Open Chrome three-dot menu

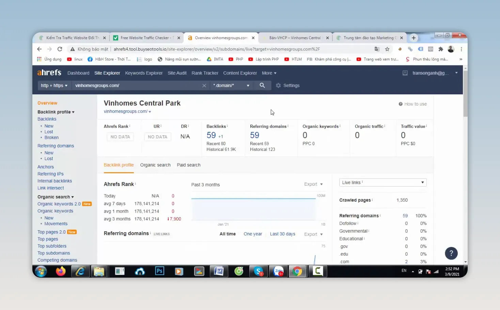(x=461, y=49)
